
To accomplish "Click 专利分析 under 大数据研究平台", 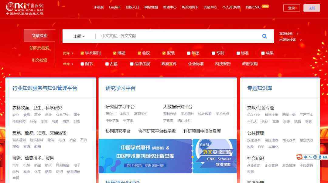I will (170, 114).
